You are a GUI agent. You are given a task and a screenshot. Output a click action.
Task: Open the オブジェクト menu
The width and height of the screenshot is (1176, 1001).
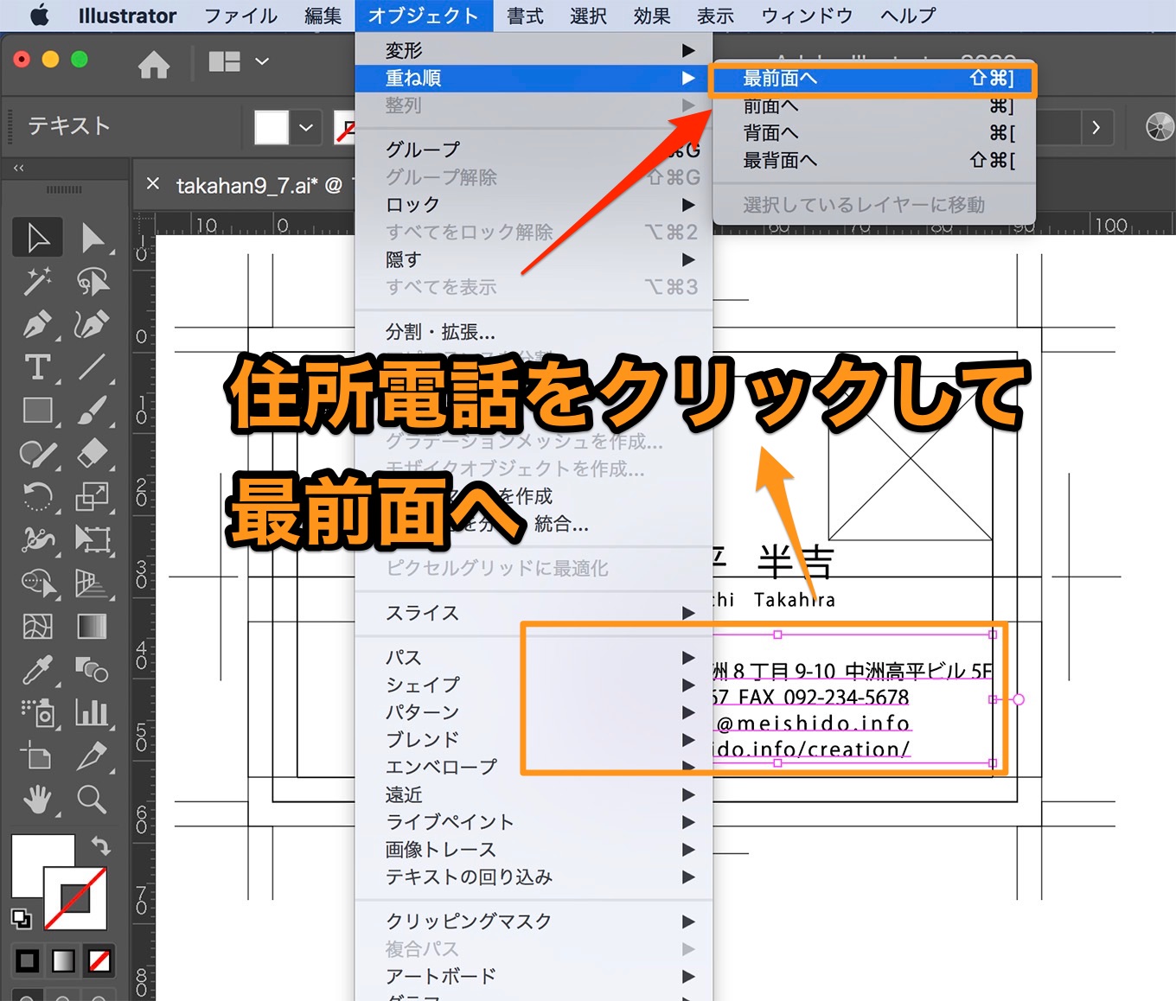point(423,16)
